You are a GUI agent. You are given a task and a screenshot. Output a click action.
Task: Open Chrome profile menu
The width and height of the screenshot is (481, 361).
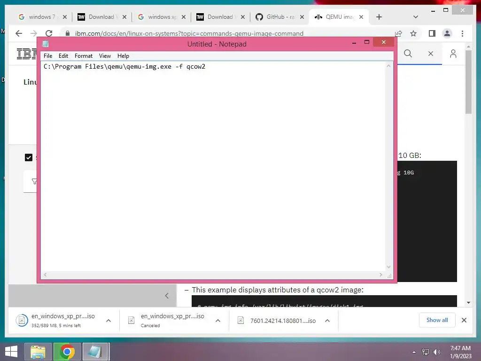tap(447, 33)
